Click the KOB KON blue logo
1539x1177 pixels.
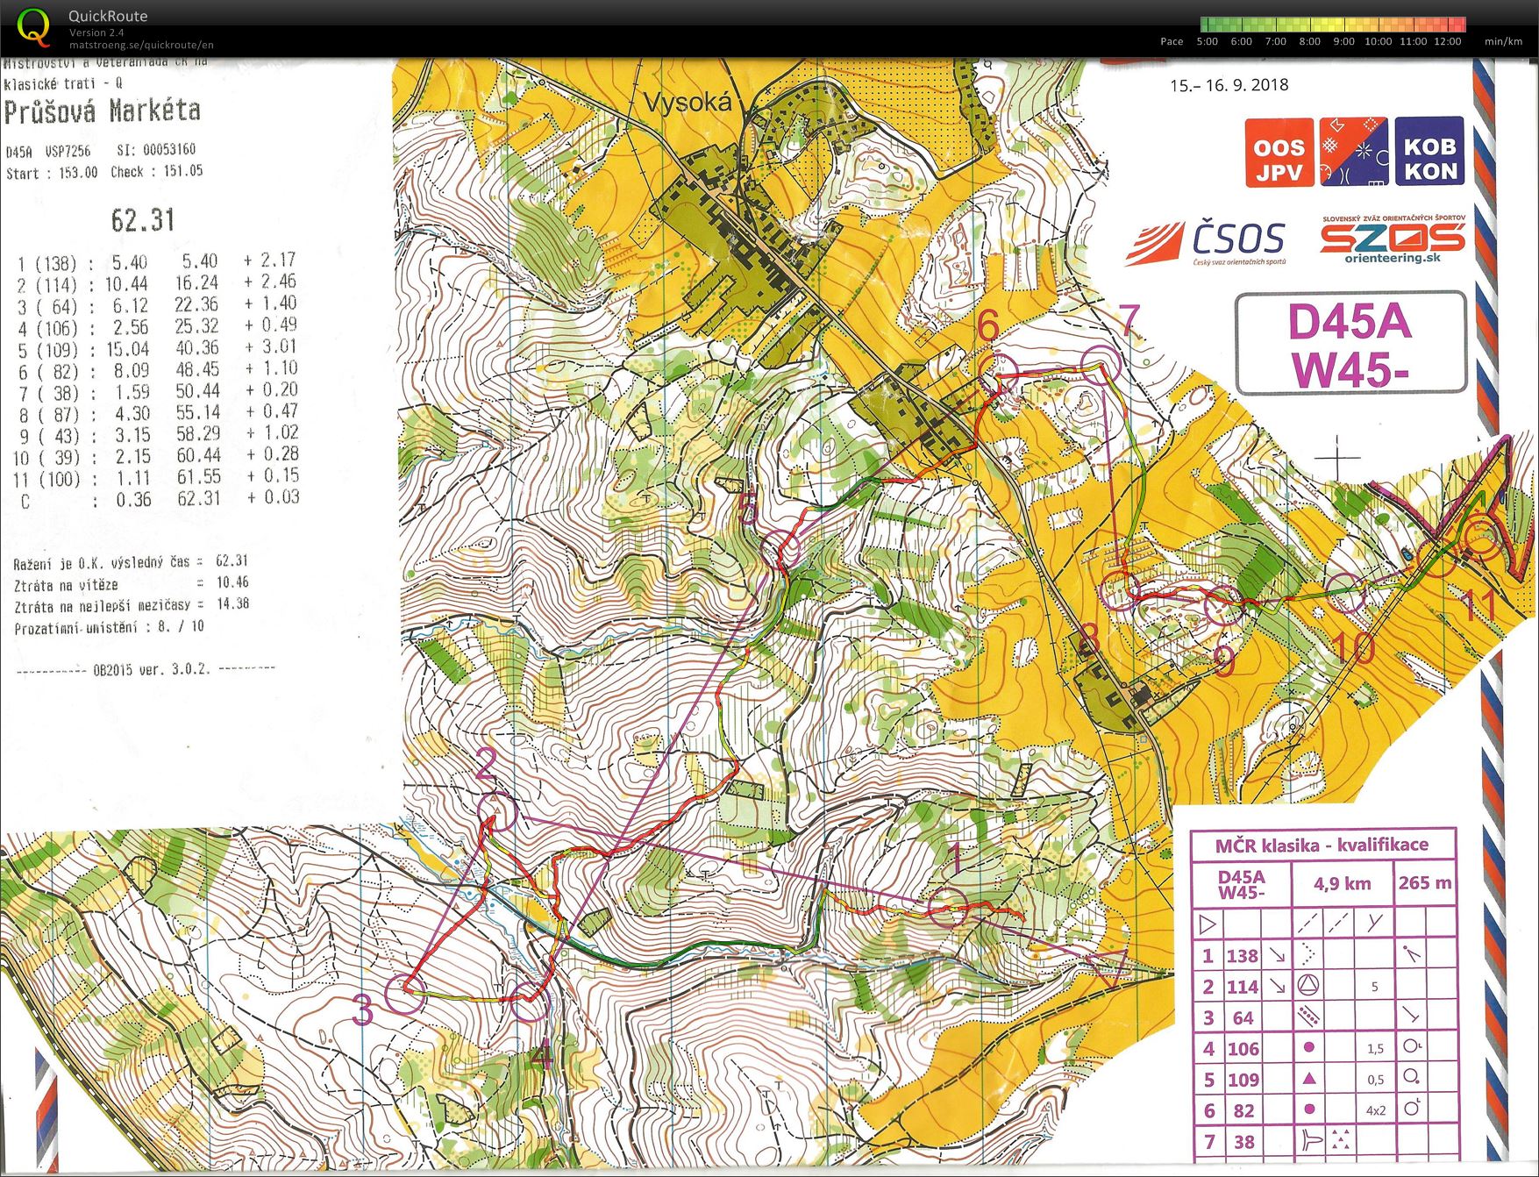click(x=1429, y=151)
